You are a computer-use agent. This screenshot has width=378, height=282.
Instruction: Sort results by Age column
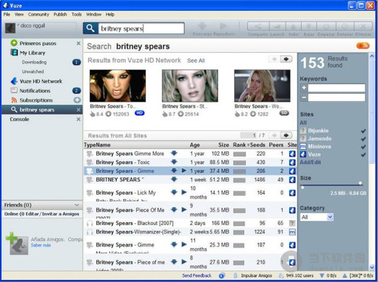[x=195, y=145]
